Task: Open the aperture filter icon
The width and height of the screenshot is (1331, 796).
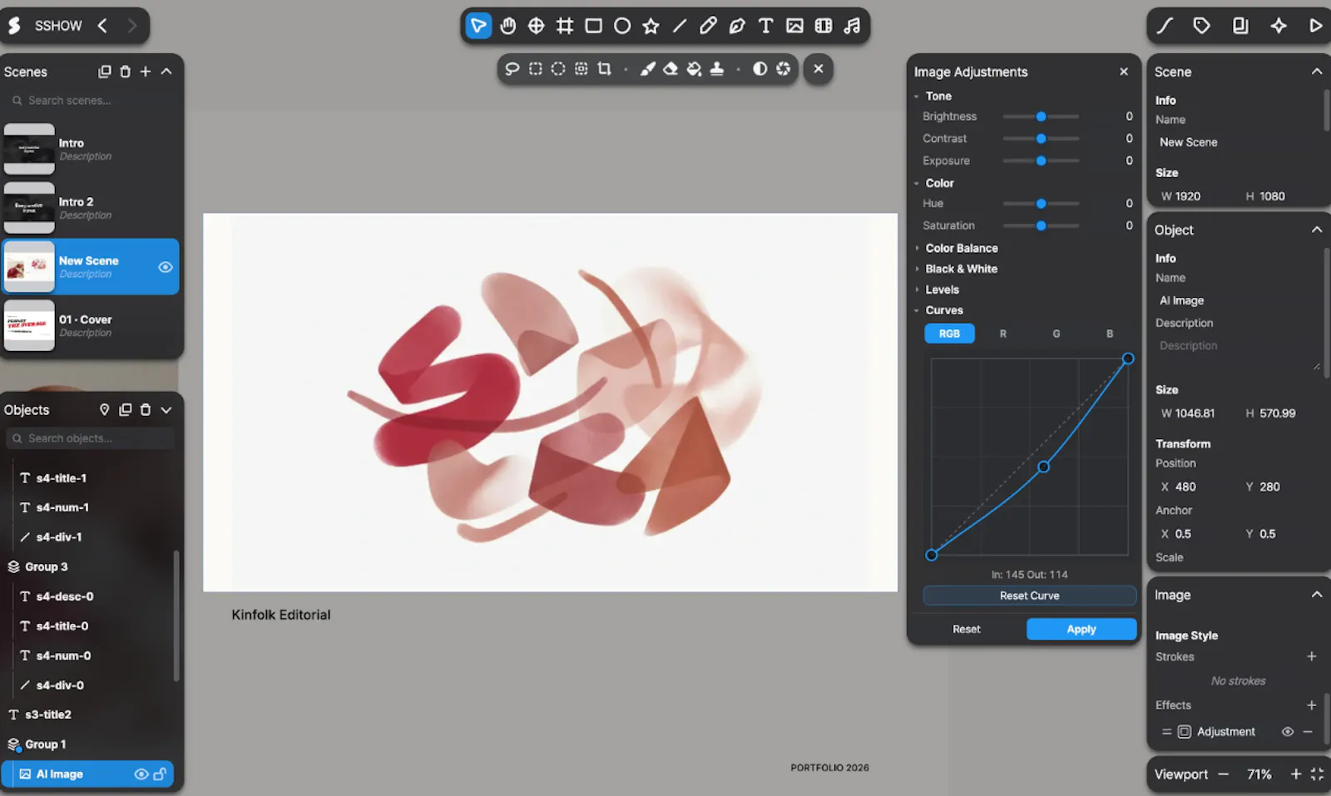Action: [783, 69]
